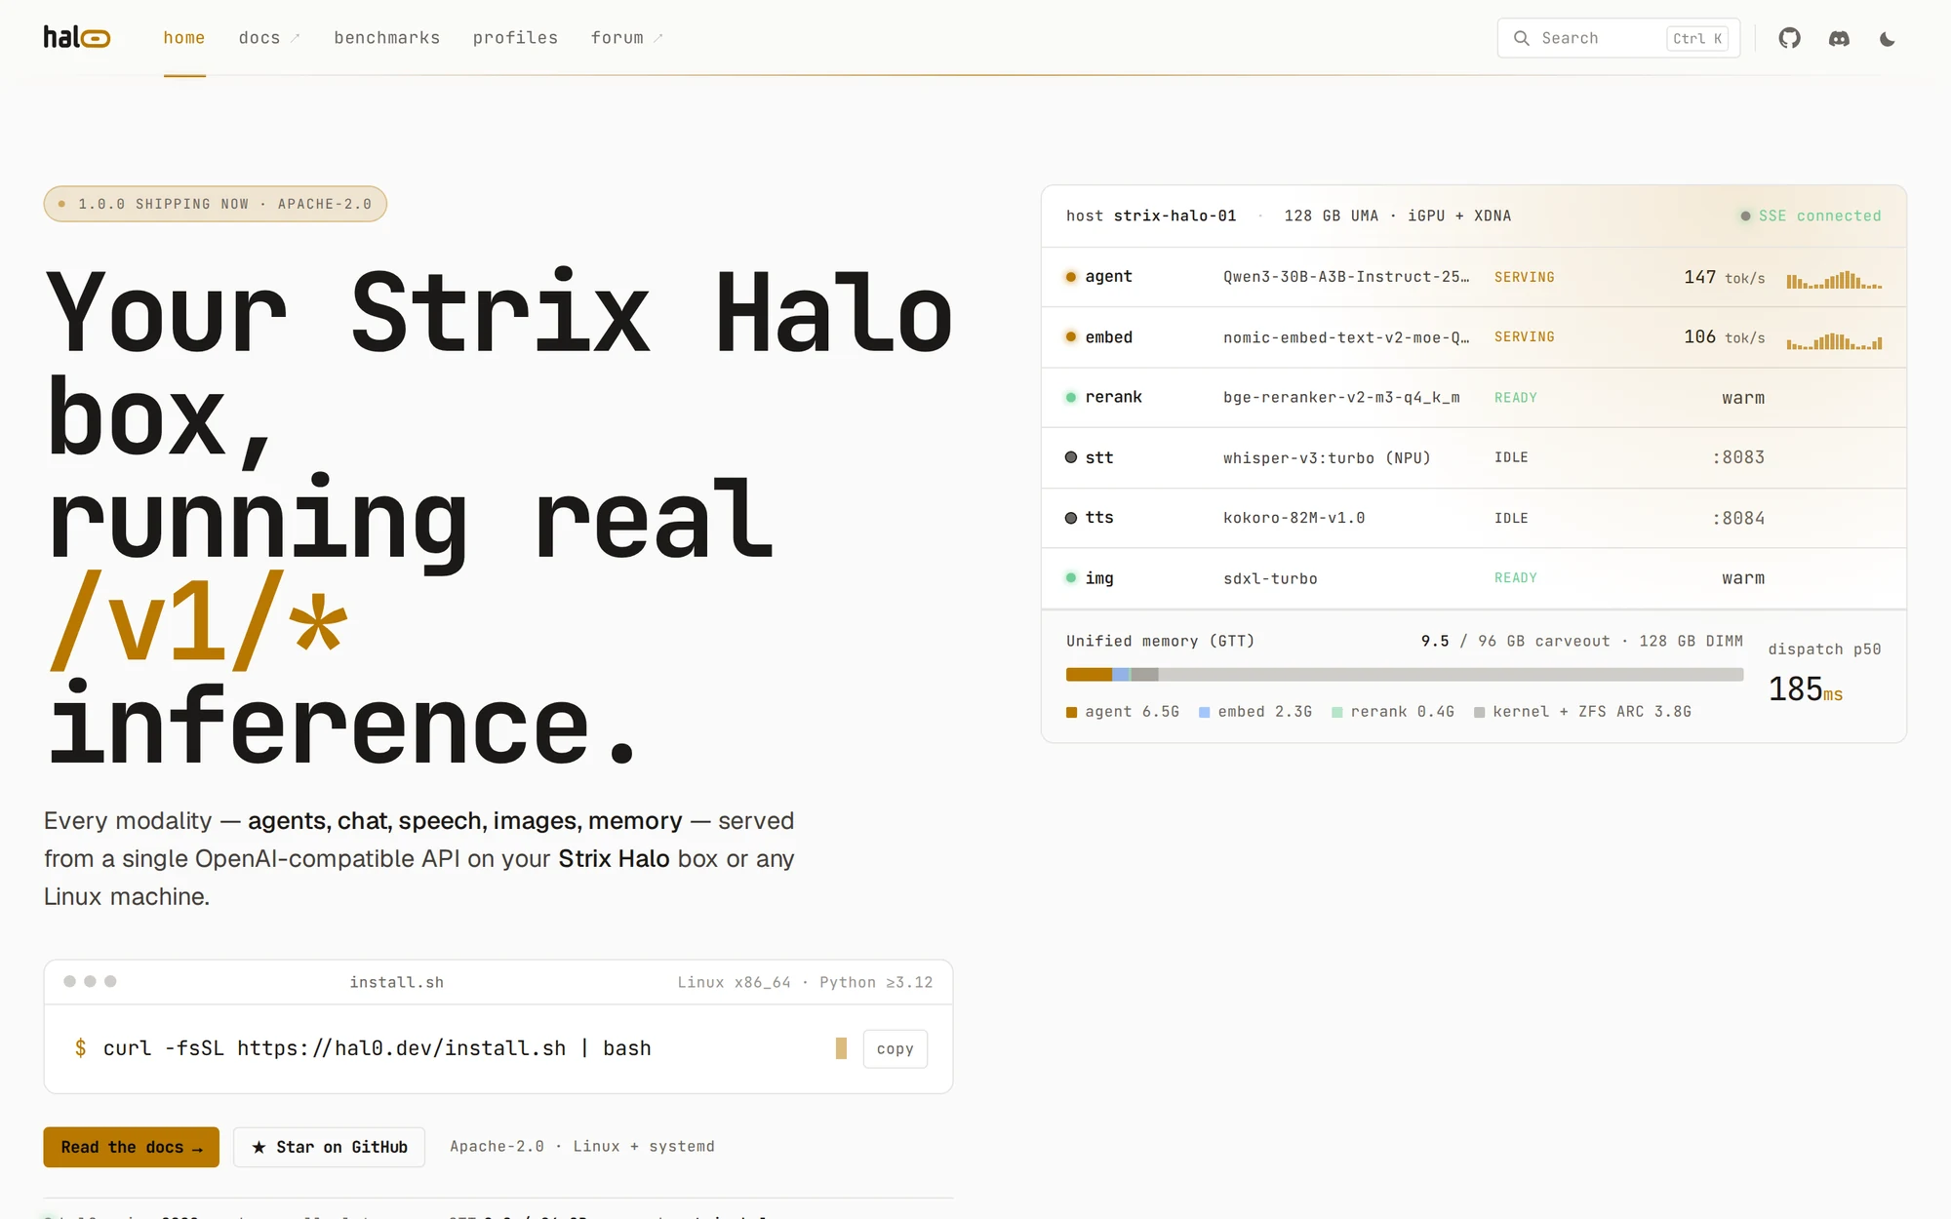Click Star on GitHub button
1951x1219 pixels.
coord(329,1147)
